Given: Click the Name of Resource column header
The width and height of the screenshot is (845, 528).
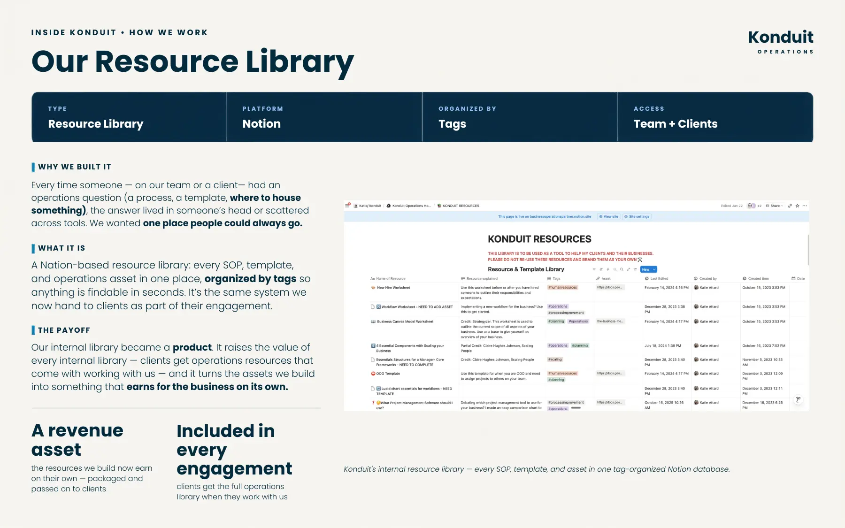Looking at the screenshot, I should point(388,278).
